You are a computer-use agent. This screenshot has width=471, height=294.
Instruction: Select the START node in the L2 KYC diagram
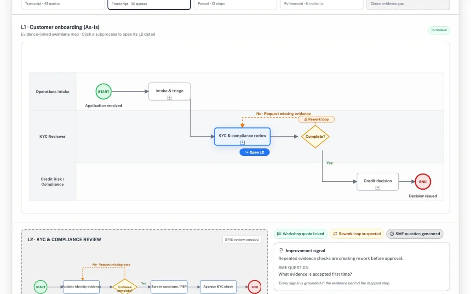(x=40, y=287)
